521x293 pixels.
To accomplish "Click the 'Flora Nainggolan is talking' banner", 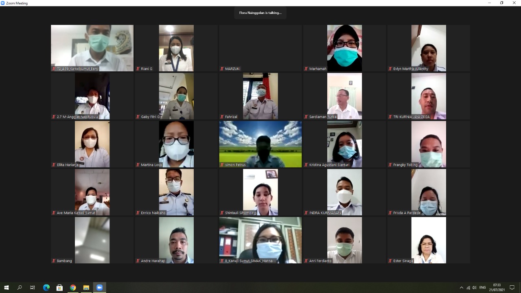I will tap(260, 13).
